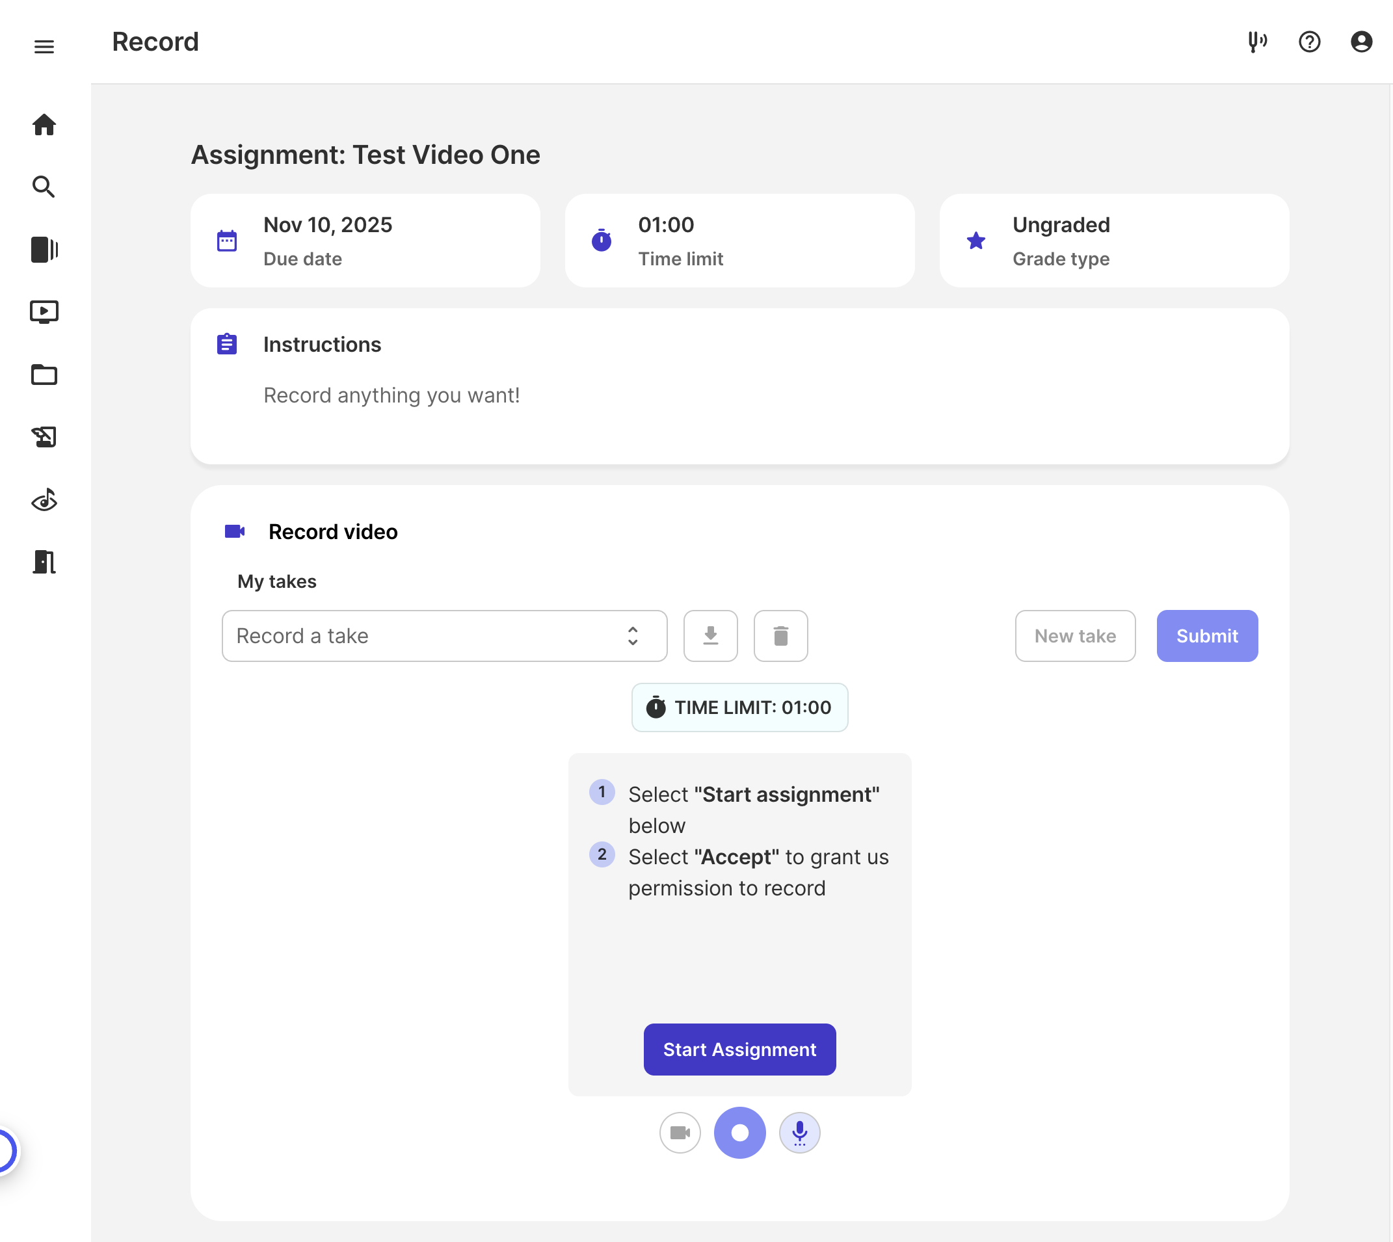Image resolution: width=1393 pixels, height=1242 pixels.
Task: Expand the "Record a take" dropdown
Action: pos(444,635)
